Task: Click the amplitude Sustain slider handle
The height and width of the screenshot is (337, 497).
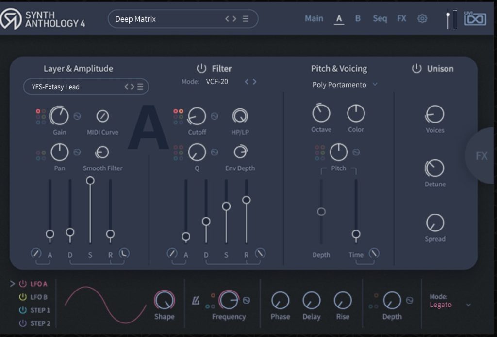Action: point(90,181)
